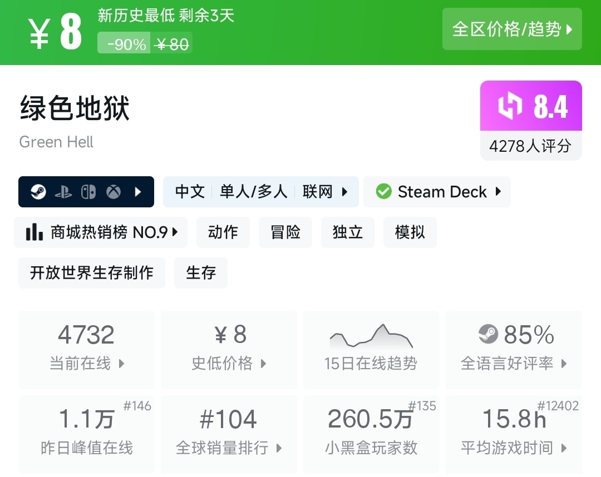Tap the Heybox logo in 8.4 rating badge
The width and height of the screenshot is (601, 477).
pos(510,106)
